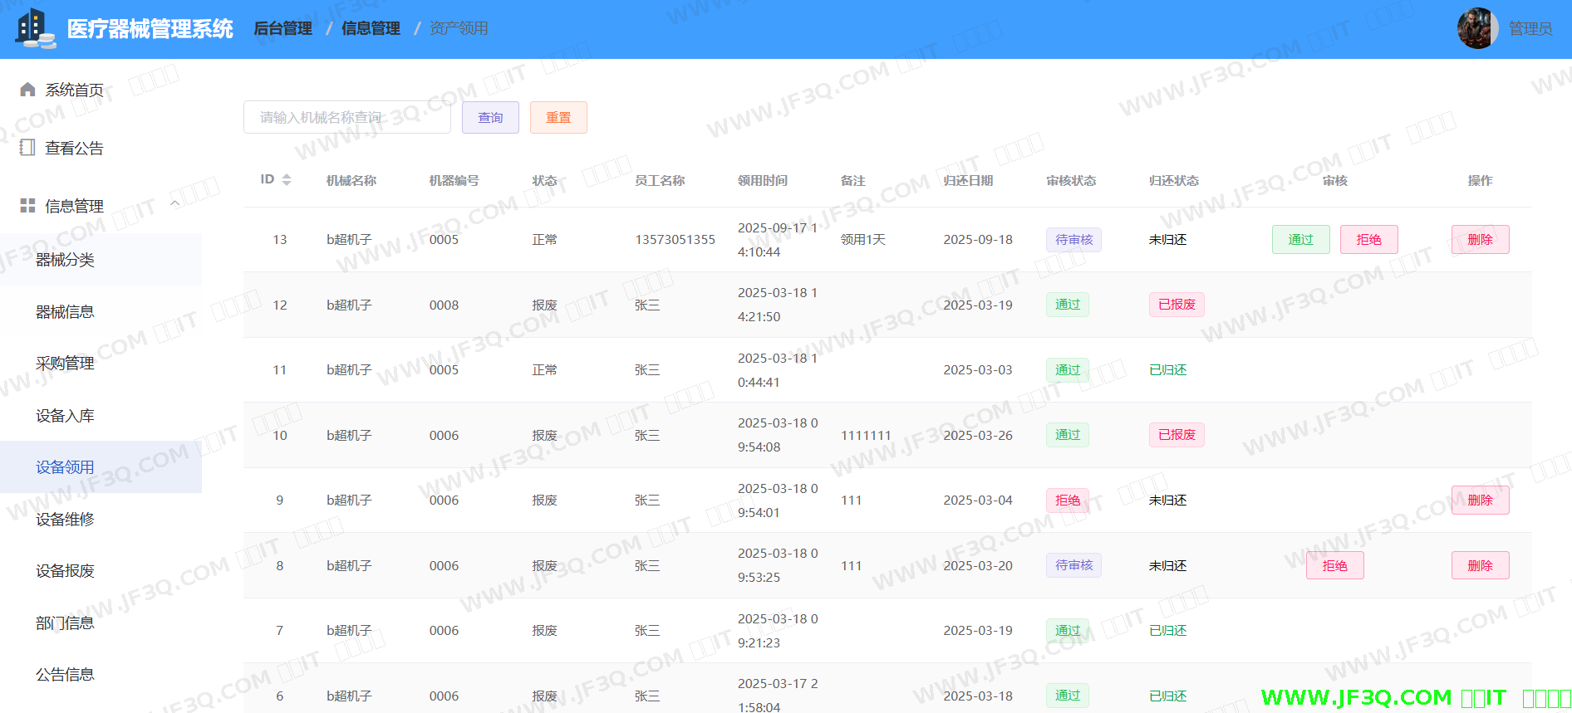Approve record 13 with 通过 button
The height and width of the screenshot is (713, 1572).
(1300, 240)
